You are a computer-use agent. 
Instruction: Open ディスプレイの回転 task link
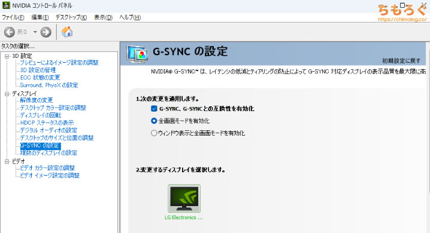coord(41,115)
